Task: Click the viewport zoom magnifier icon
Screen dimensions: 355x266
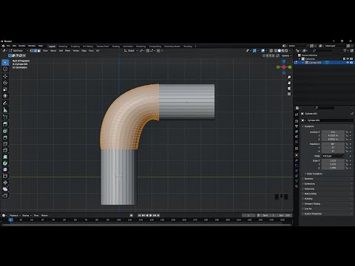Action: click(x=289, y=78)
